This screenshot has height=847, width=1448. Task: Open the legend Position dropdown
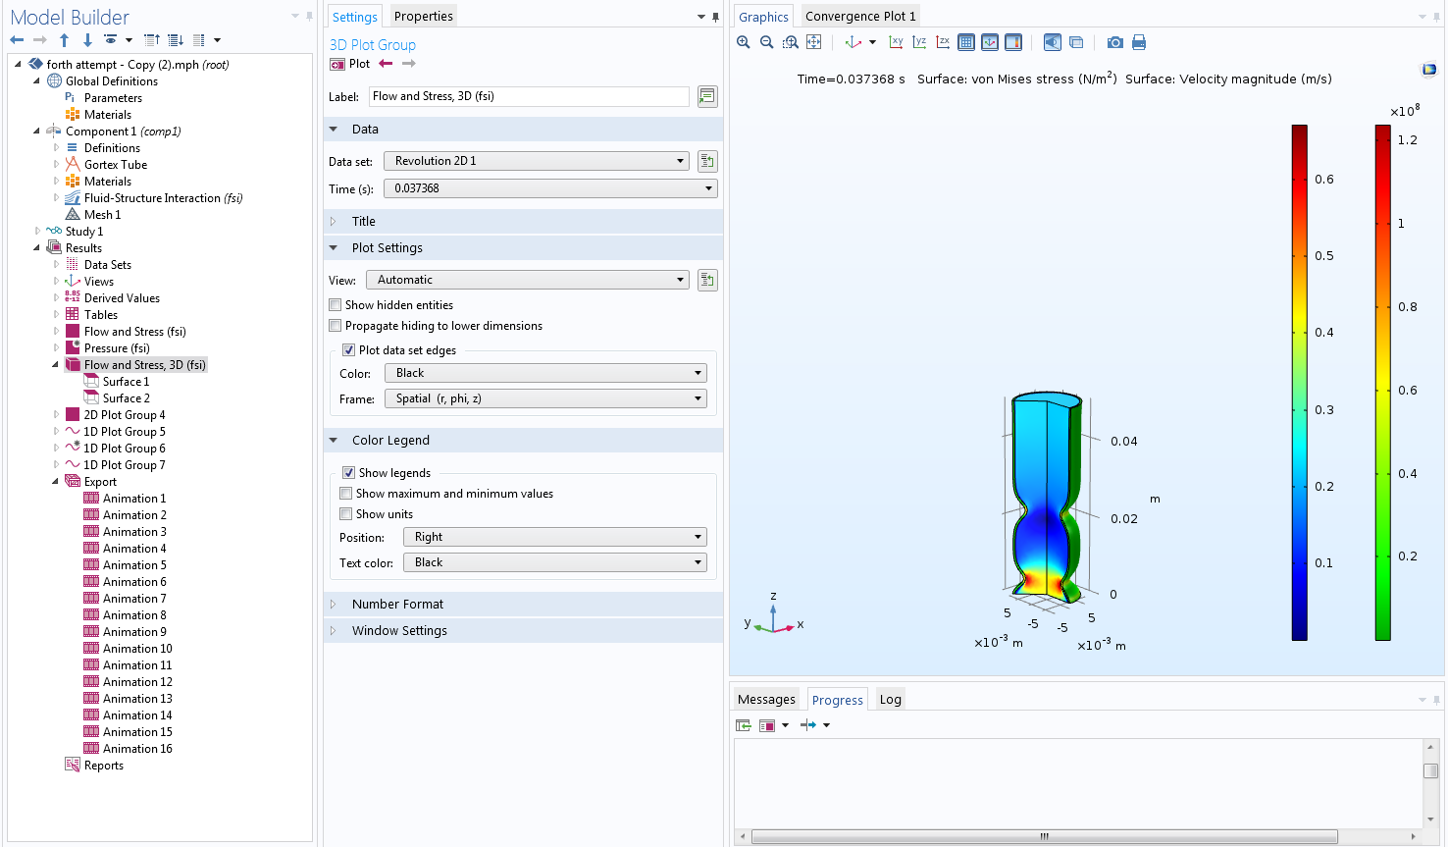[x=554, y=537]
